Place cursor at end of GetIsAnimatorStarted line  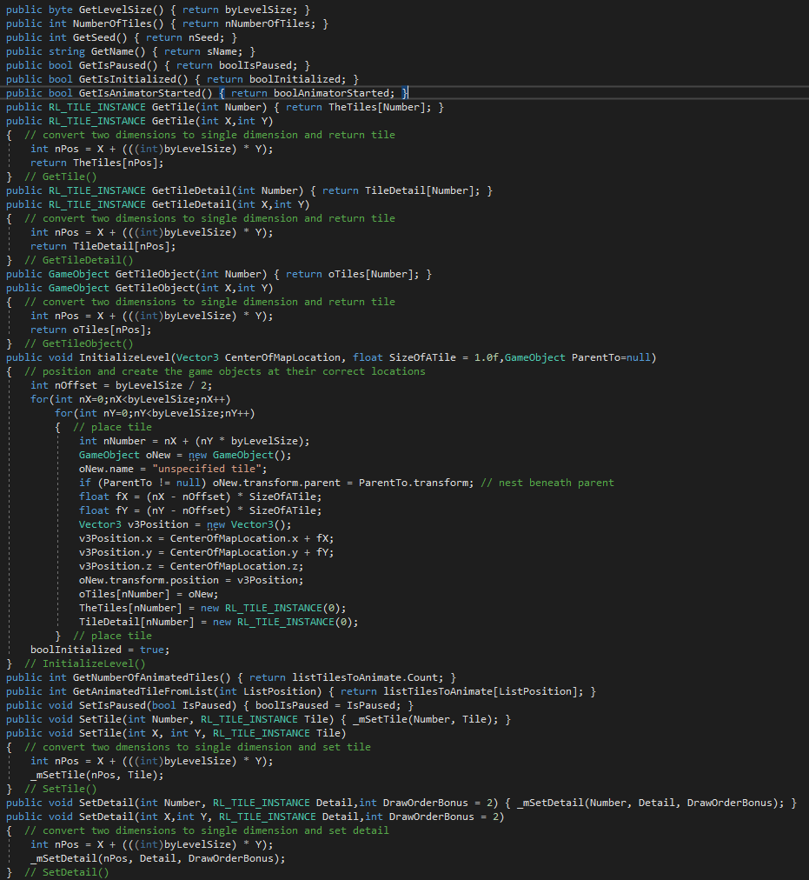pos(408,93)
